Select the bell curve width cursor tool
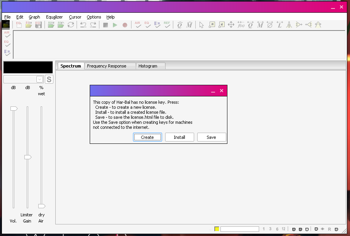 [318, 25]
